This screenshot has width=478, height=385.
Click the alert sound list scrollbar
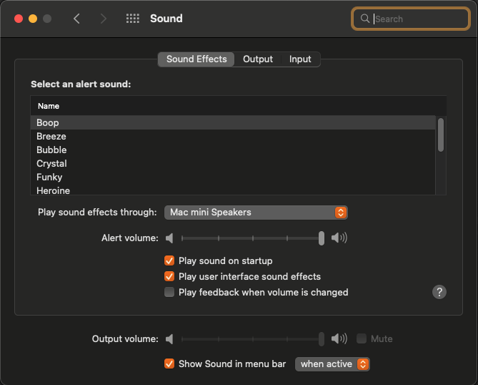coord(441,135)
